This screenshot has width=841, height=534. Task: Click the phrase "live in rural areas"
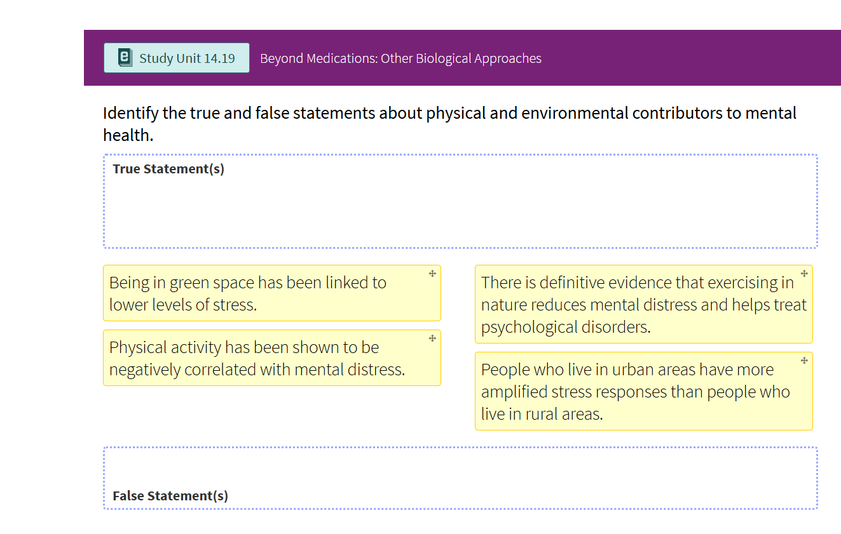[541, 414]
